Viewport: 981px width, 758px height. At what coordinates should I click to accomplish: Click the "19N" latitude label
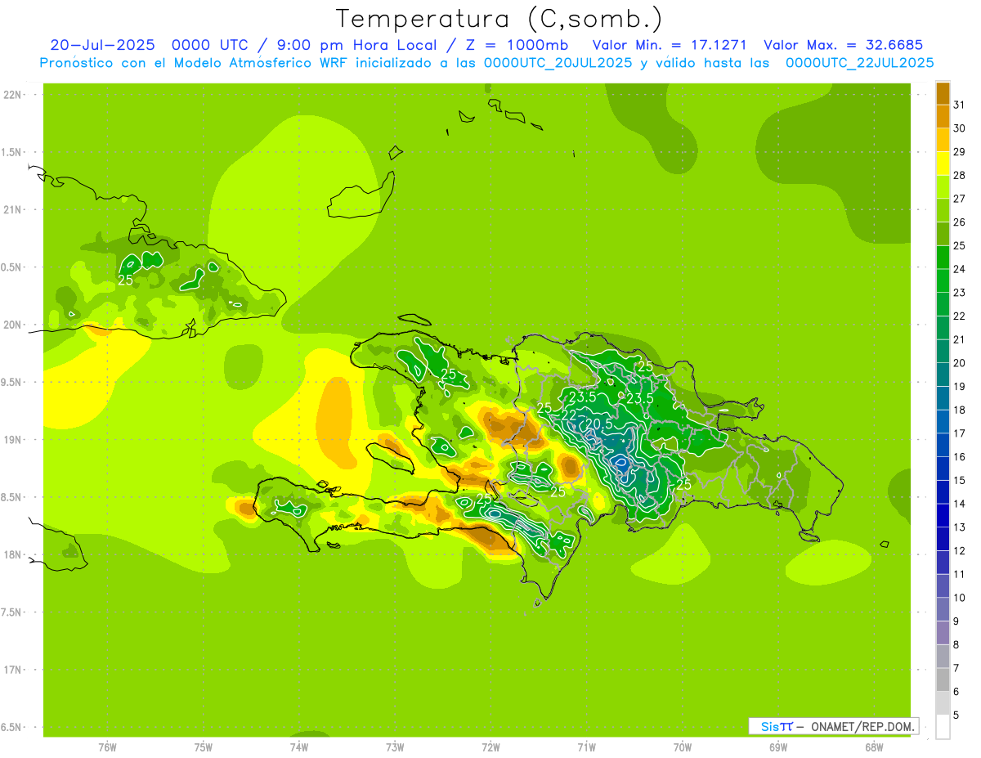pos(12,439)
